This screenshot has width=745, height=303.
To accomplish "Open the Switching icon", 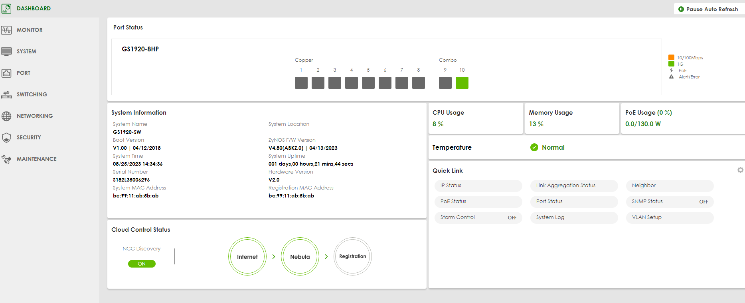I will point(6,94).
